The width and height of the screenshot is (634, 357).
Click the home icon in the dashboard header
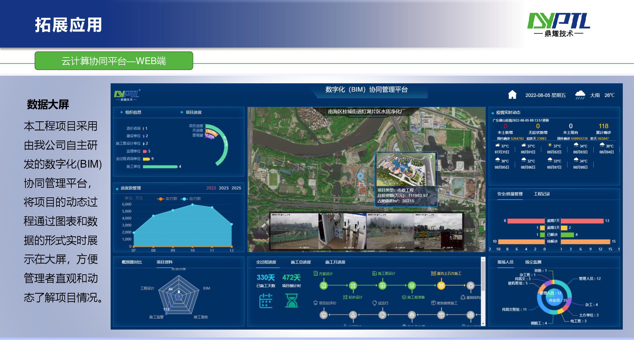pyautogui.click(x=512, y=95)
